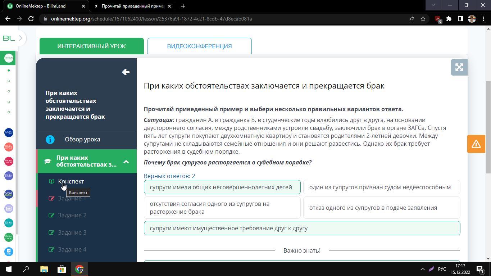Open the Online Mektep sidebar icon

[9, 58]
